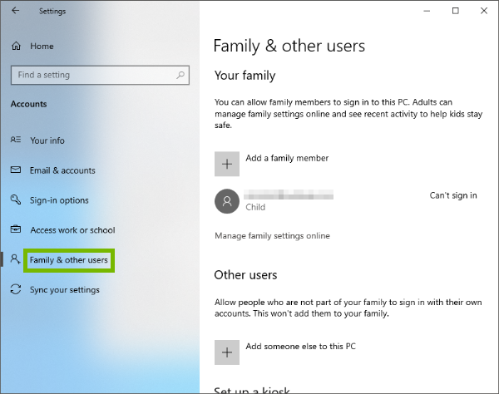Open Sign-in options section
This screenshot has height=394, width=499.
click(x=59, y=200)
